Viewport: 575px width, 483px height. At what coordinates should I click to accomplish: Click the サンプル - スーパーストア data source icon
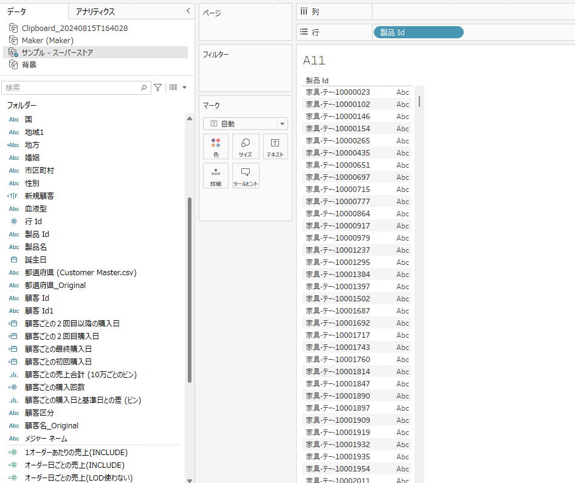[x=13, y=52]
